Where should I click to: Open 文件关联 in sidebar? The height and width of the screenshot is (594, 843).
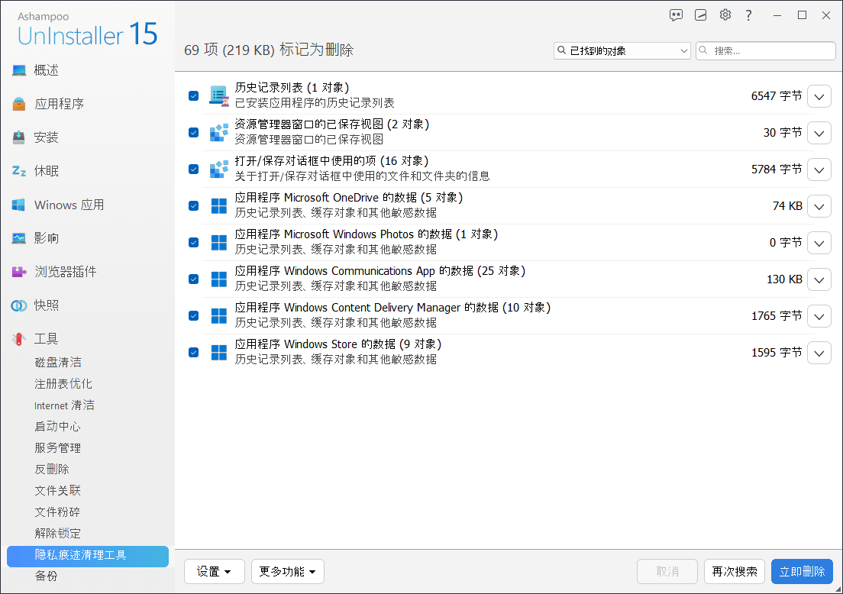[57, 490]
